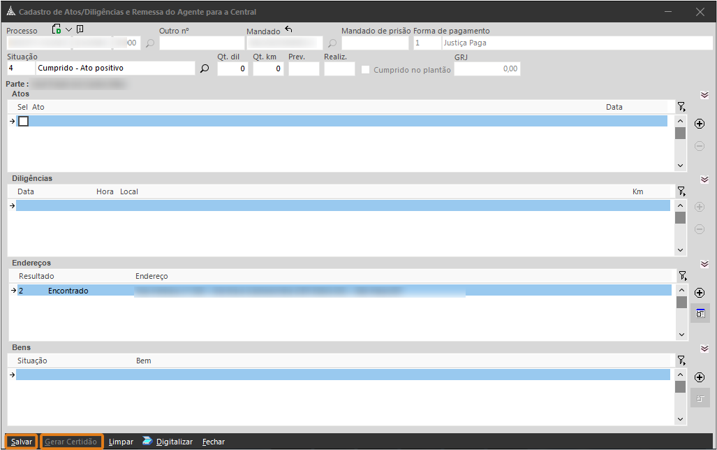Tick the Sel checkbox in Atos row
This screenshot has height=450, width=717.
(x=23, y=121)
